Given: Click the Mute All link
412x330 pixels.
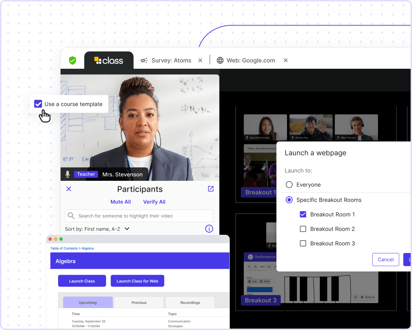Looking at the screenshot, I should click(121, 202).
